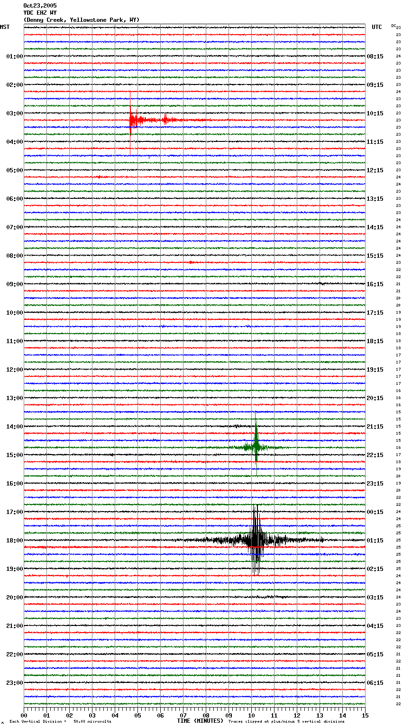This screenshot has width=403, height=728.
Task: Select the 02:00 MST hour label
Action: tap(15, 85)
